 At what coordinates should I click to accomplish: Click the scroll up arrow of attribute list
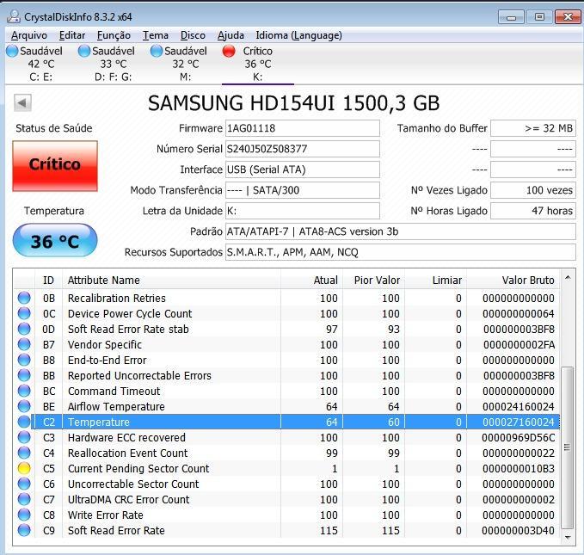568,278
